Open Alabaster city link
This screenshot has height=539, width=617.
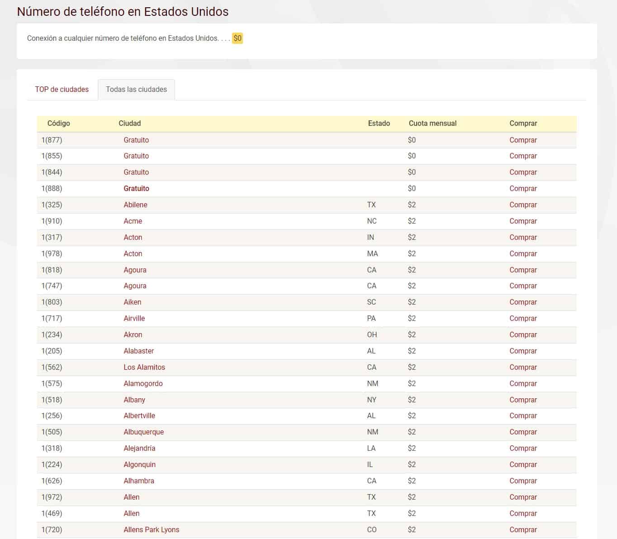pos(138,351)
